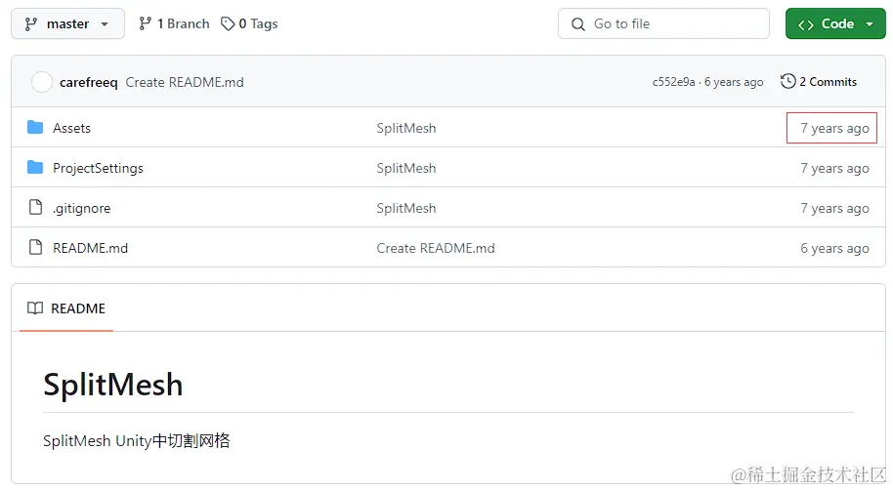Viewport: 893px width, 491px height.
Task: Select the README tab
Action: click(x=66, y=308)
